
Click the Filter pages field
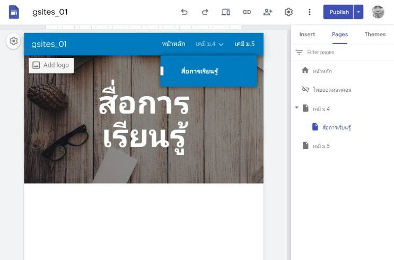coord(339,53)
